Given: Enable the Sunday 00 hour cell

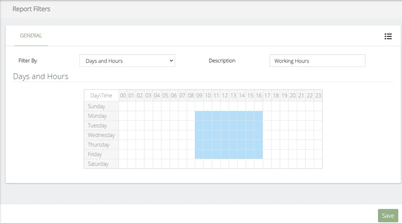Looking at the screenshot, I should (x=123, y=106).
